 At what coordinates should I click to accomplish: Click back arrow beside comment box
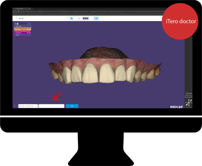click(x=15, y=106)
